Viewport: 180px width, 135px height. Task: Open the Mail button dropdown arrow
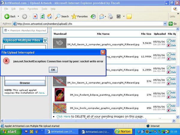pos(105,16)
